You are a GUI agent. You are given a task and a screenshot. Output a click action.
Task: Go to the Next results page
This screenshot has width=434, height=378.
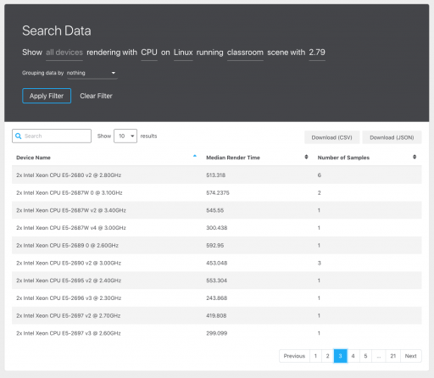(x=411, y=356)
